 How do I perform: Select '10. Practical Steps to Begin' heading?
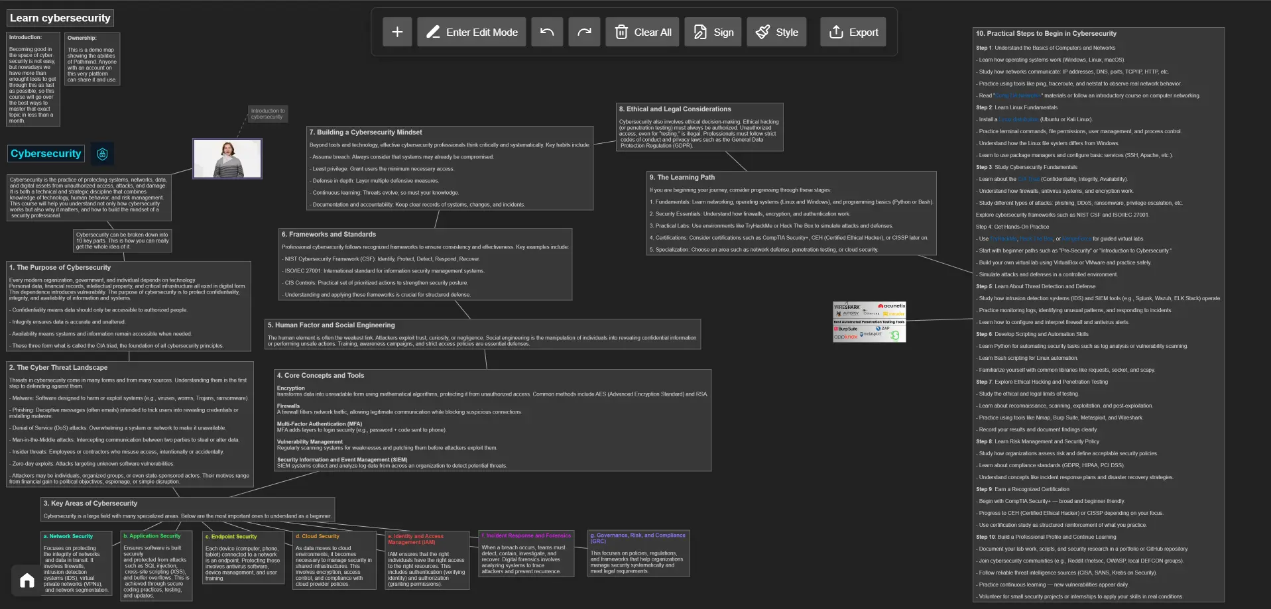pyautogui.click(x=1046, y=33)
